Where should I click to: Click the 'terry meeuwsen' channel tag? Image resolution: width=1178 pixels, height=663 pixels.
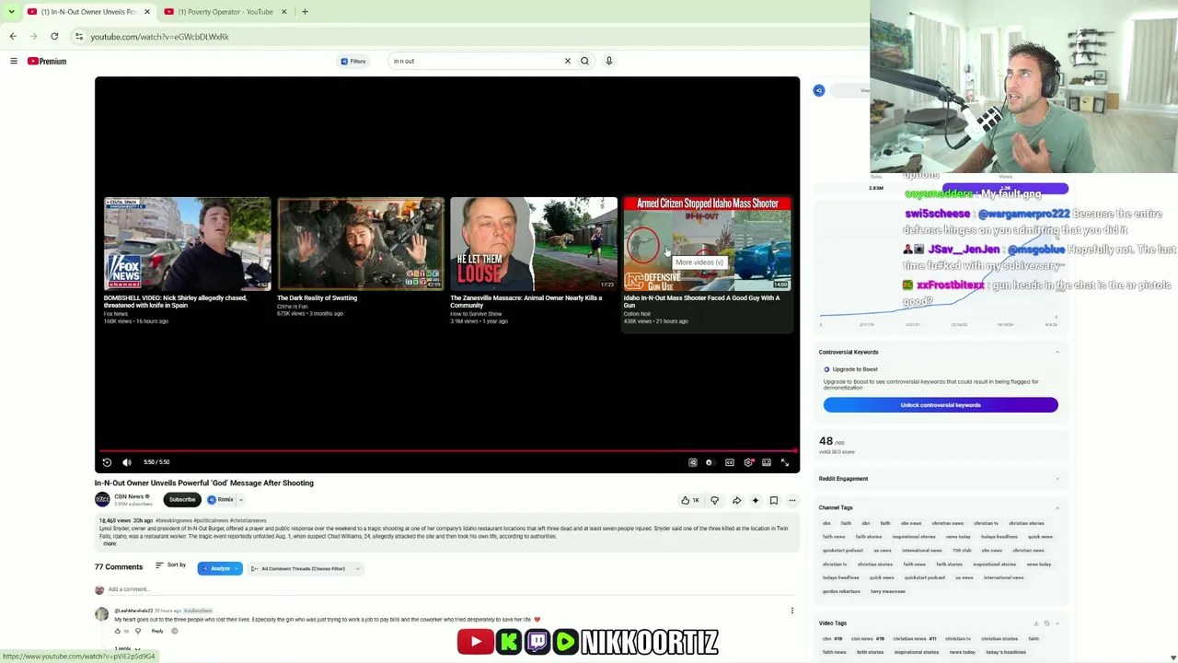(888, 591)
